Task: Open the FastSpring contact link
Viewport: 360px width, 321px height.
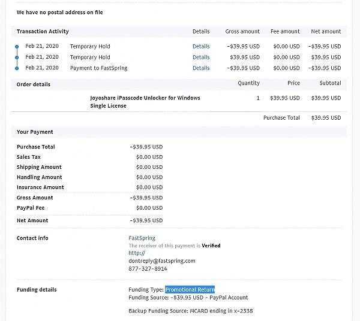Action: 142,238
